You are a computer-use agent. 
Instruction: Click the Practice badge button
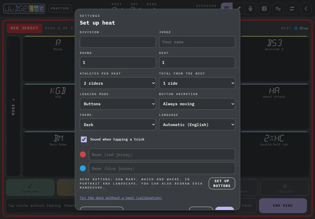coord(60,9)
